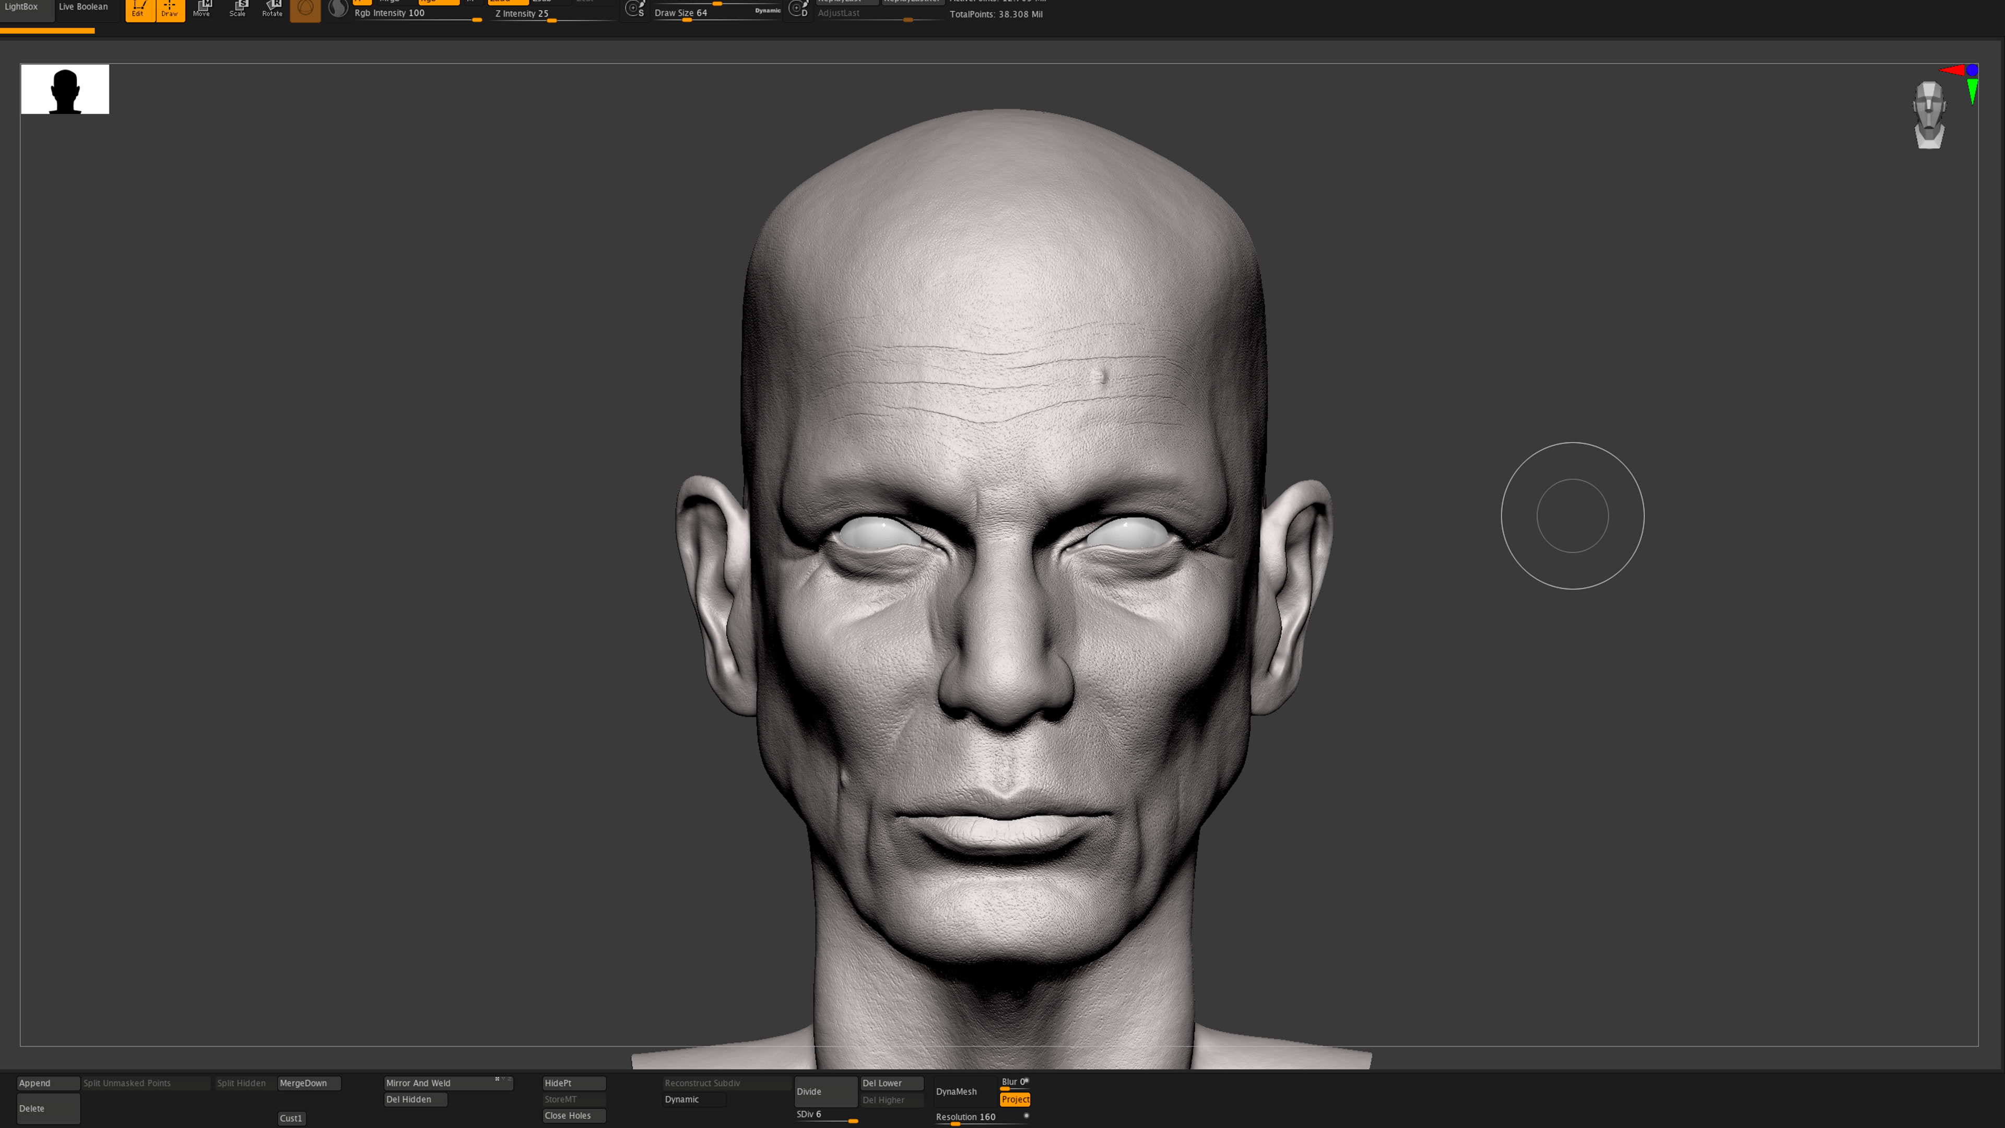
Task: Open the stroke picker next to the brush
Action: tap(338, 9)
